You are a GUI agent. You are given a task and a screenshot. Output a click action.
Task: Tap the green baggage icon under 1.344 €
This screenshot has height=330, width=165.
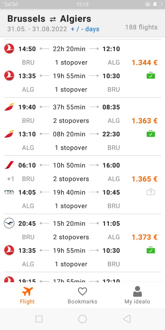(151, 75)
